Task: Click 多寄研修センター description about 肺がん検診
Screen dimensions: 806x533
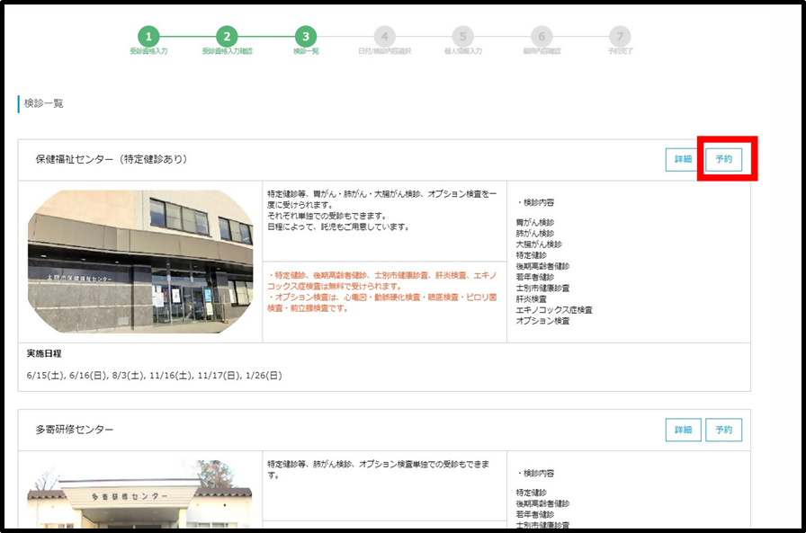Action: (x=379, y=469)
